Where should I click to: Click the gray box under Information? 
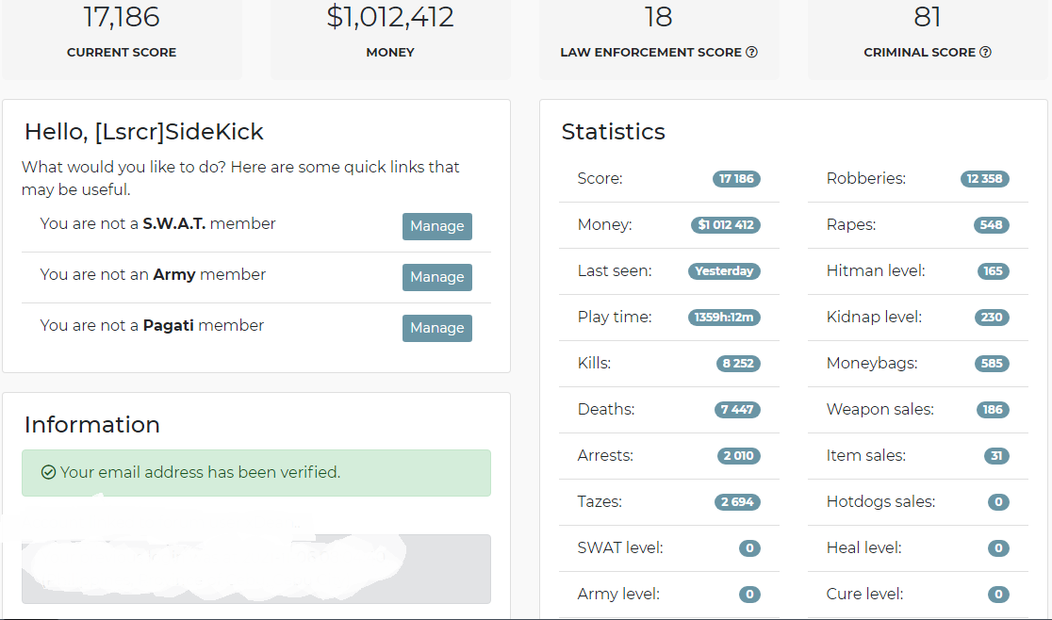tap(256, 569)
